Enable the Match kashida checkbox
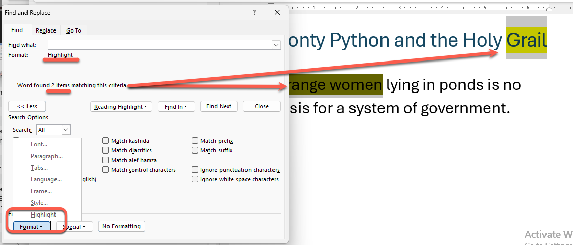 click(106, 141)
